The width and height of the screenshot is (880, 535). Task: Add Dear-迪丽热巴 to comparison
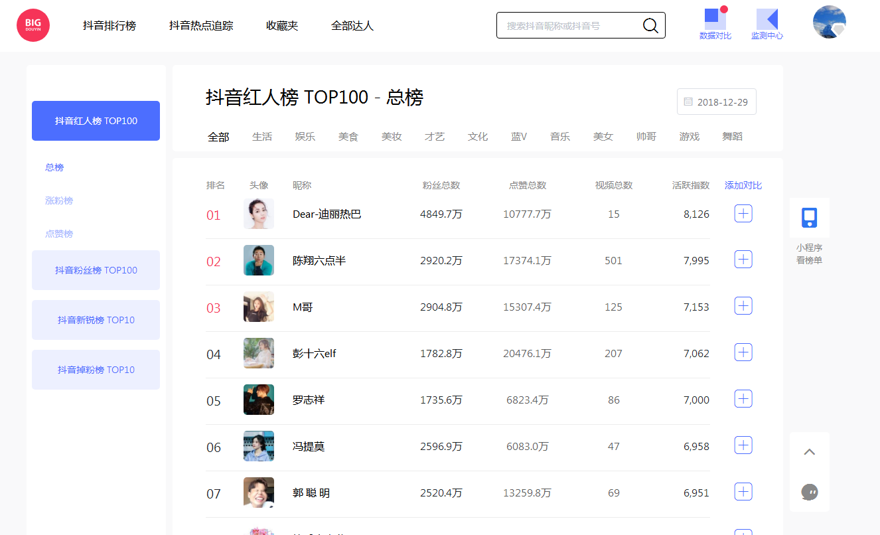click(743, 213)
